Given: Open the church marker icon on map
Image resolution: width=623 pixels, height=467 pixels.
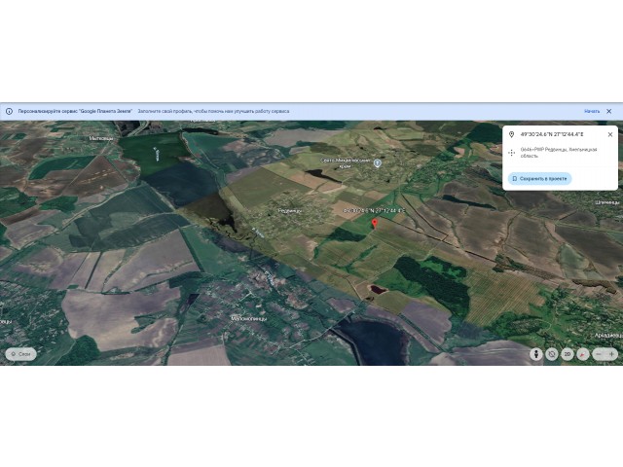Looking at the screenshot, I should [378, 162].
